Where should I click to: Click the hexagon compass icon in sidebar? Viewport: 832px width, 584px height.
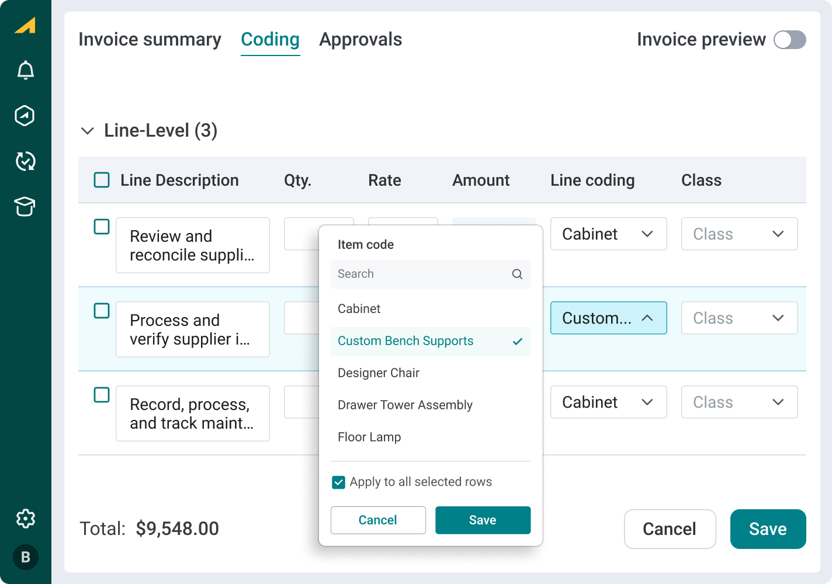tap(25, 116)
